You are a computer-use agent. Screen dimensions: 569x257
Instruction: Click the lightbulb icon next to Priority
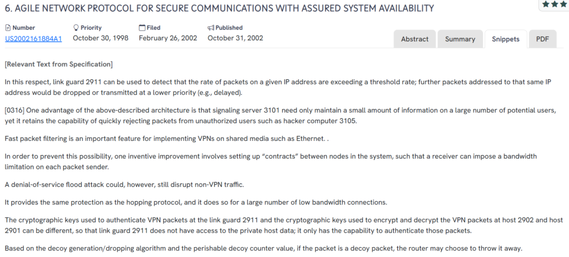pyautogui.click(x=76, y=28)
